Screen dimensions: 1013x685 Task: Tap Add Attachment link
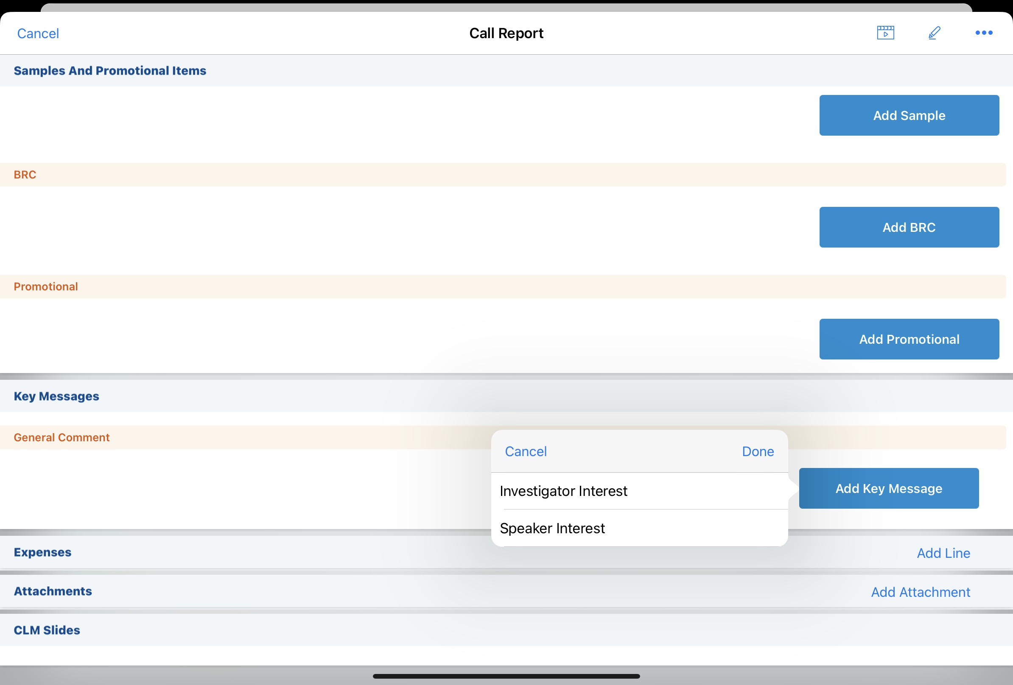(920, 592)
